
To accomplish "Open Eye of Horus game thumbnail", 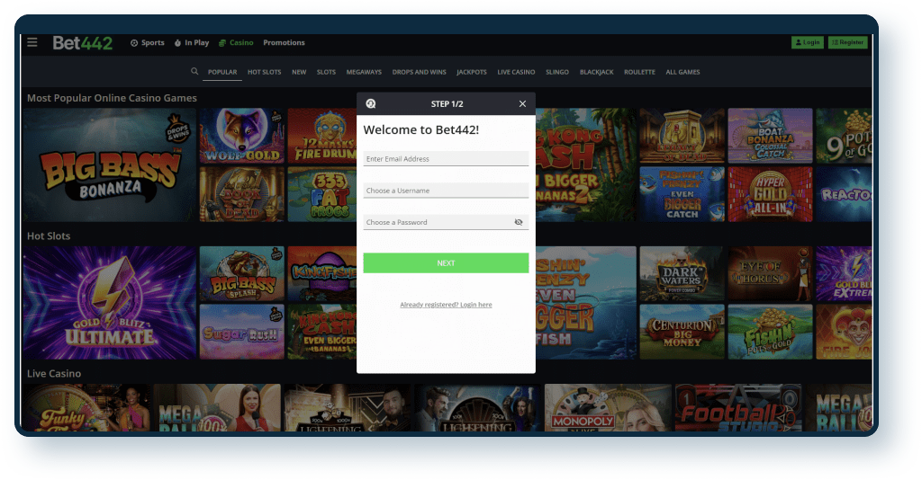I will [x=771, y=273].
